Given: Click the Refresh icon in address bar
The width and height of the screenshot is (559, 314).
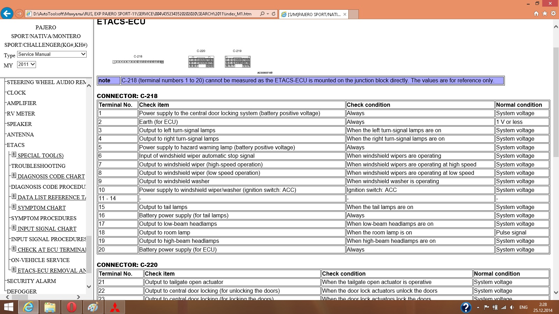Looking at the screenshot, I should [x=274, y=14].
